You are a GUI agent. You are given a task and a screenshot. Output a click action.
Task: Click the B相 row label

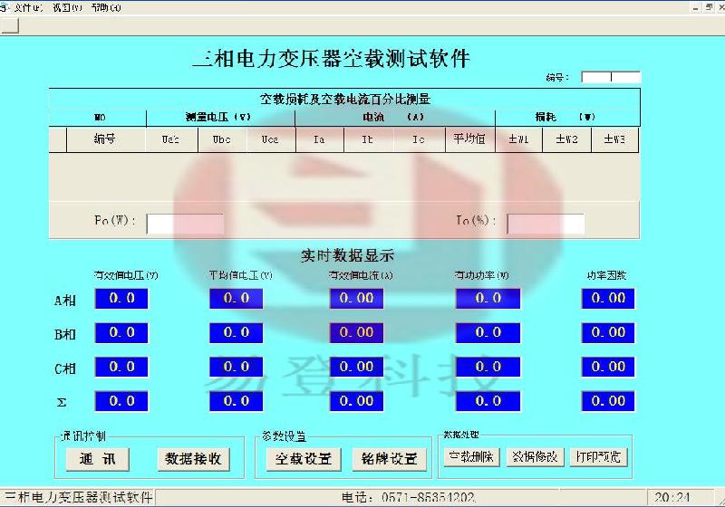(65, 334)
